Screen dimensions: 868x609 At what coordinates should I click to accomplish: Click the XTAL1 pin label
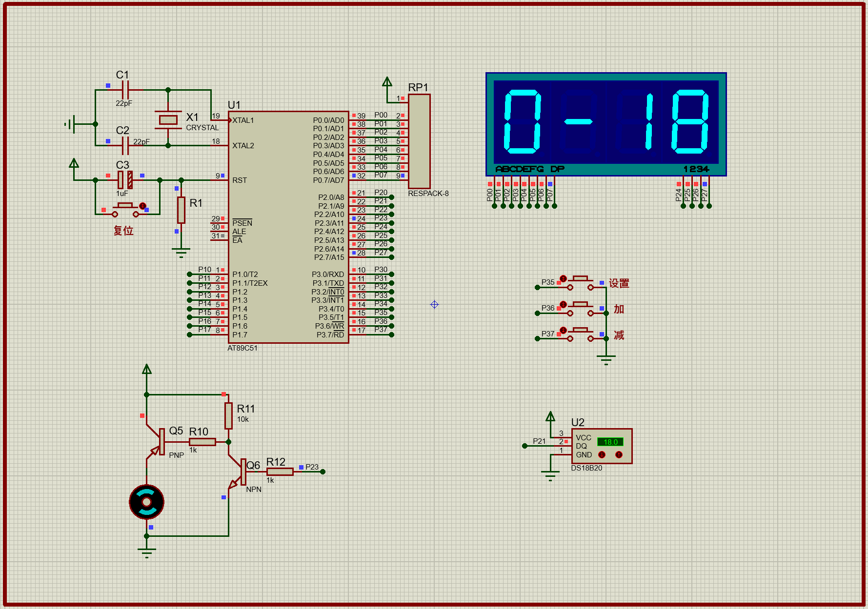tap(243, 120)
